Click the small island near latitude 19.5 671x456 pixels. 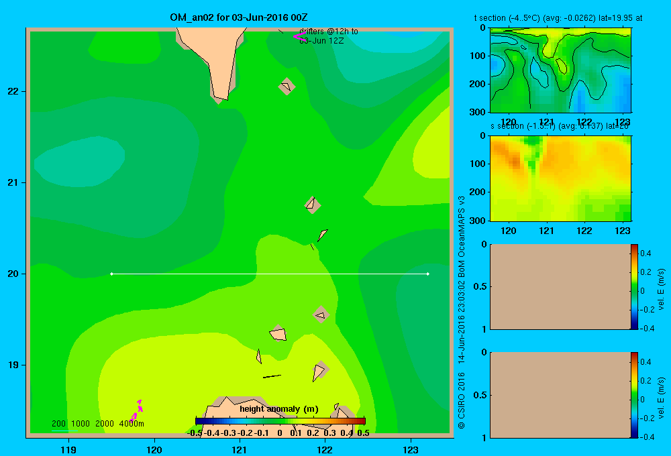(321, 315)
